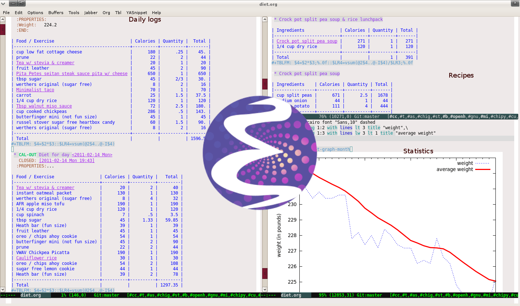Follow the Minimalist taco link

coord(35,90)
